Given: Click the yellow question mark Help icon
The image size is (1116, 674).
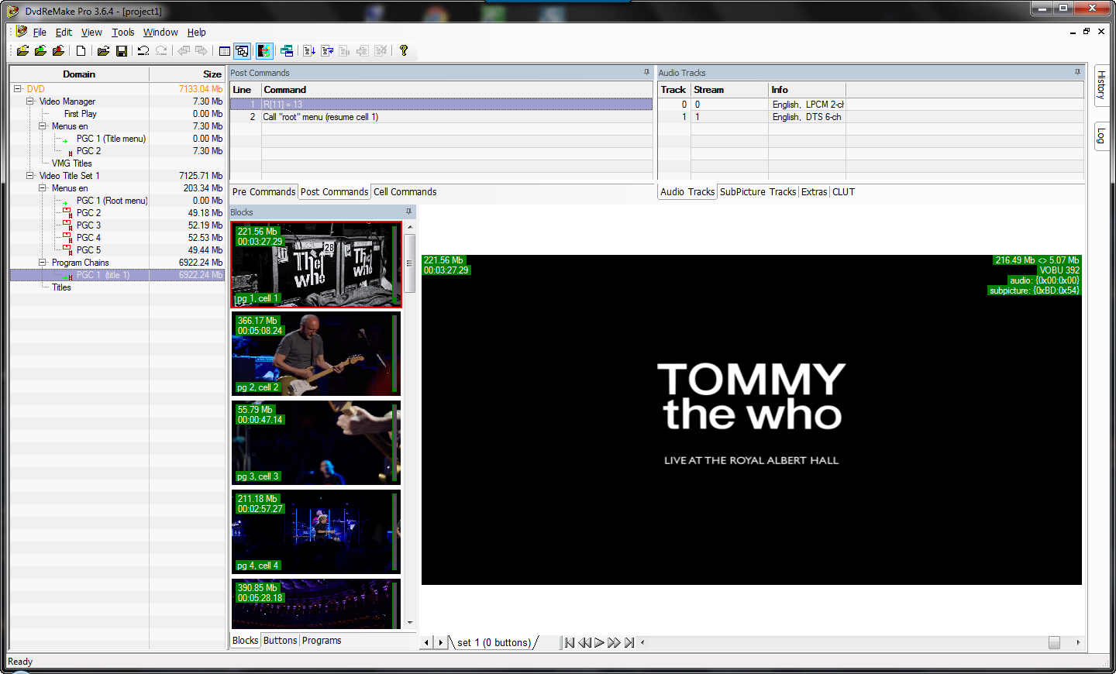Looking at the screenshot, I should pos(404,51).
